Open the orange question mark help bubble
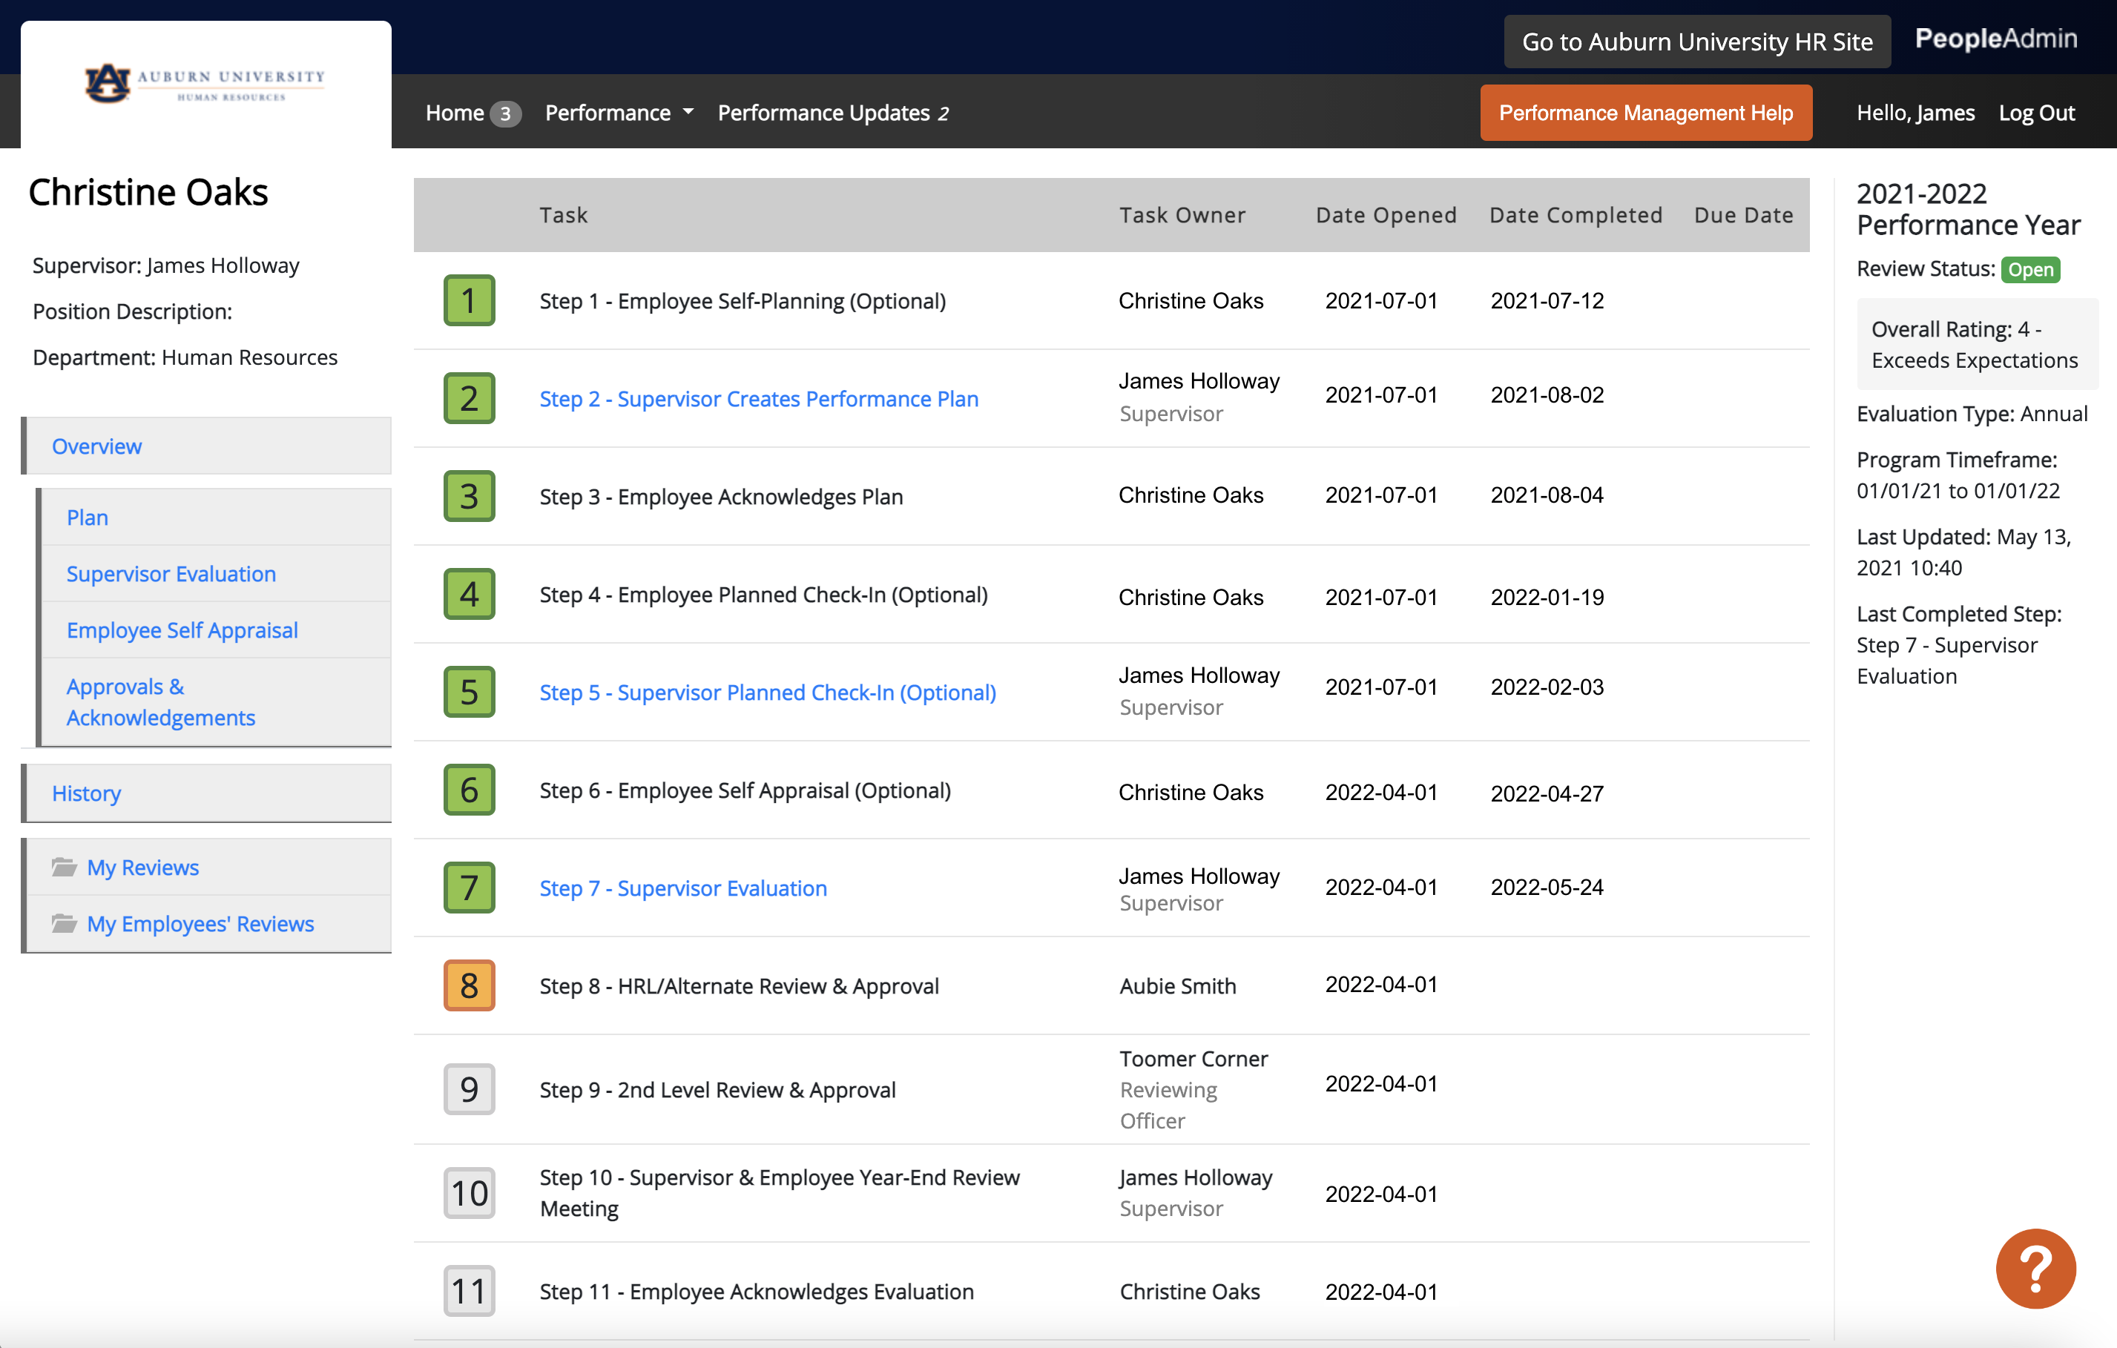The height and width of the screenshot is (1348, 2117). [x=2035, y=1269]
